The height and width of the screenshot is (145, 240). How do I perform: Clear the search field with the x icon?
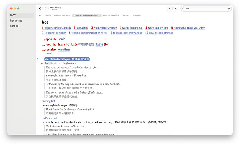pos(229,9)
